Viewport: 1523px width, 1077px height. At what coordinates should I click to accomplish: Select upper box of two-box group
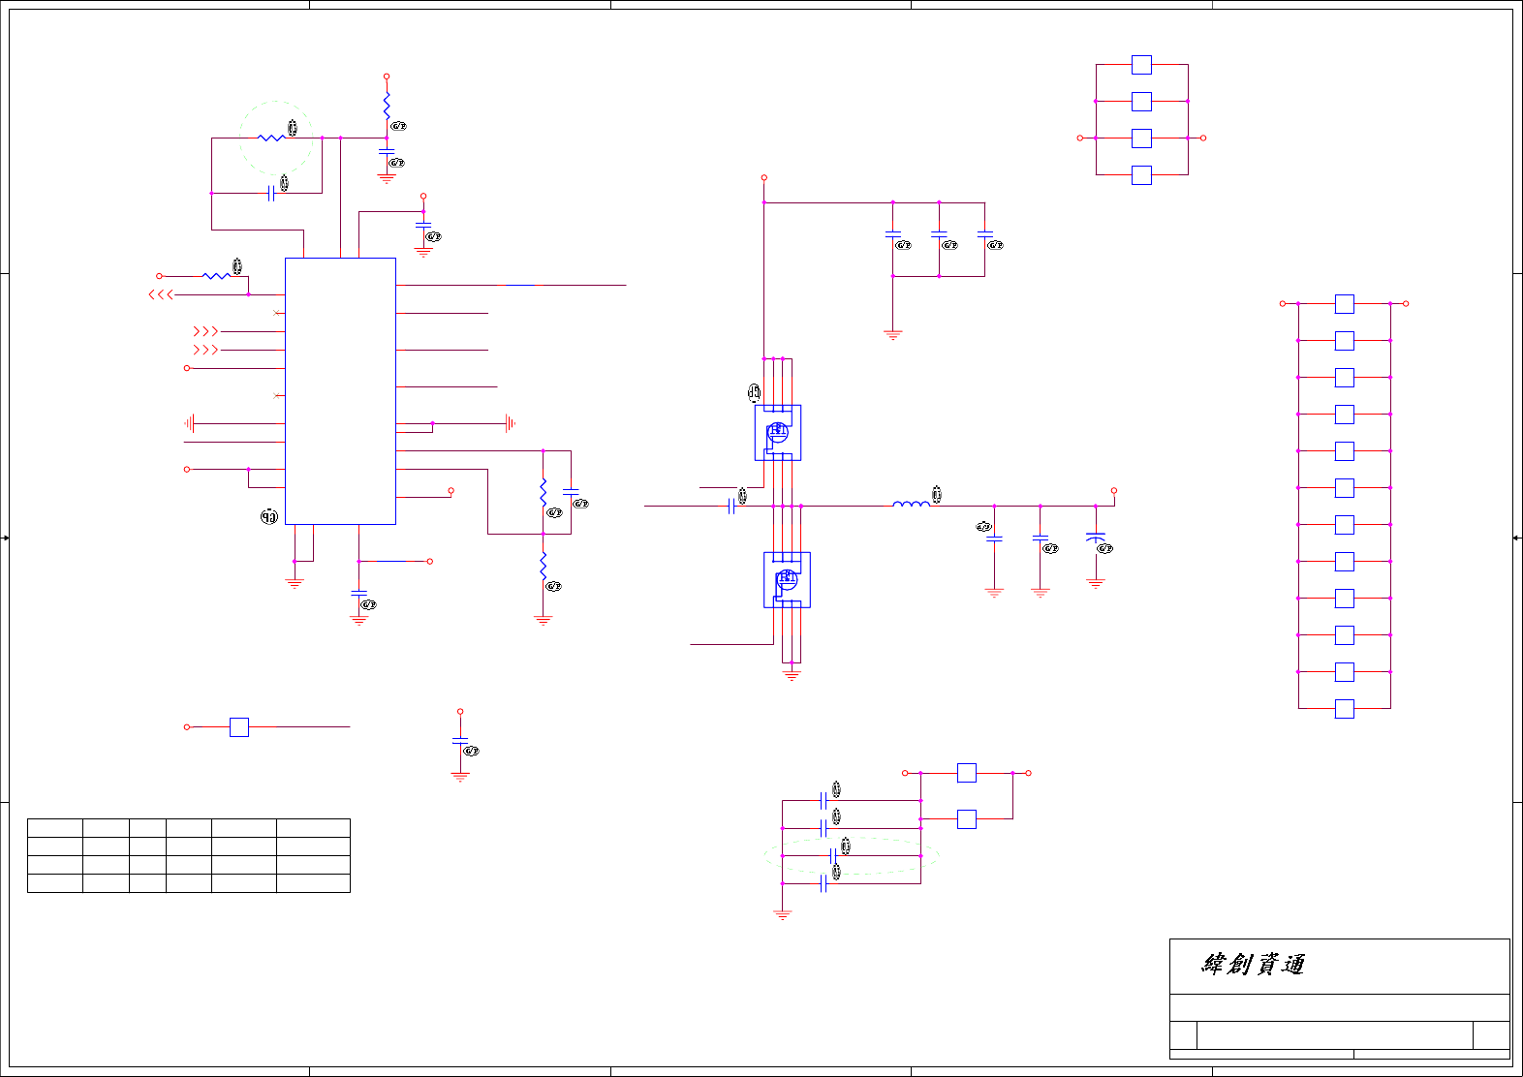point(967,773)
